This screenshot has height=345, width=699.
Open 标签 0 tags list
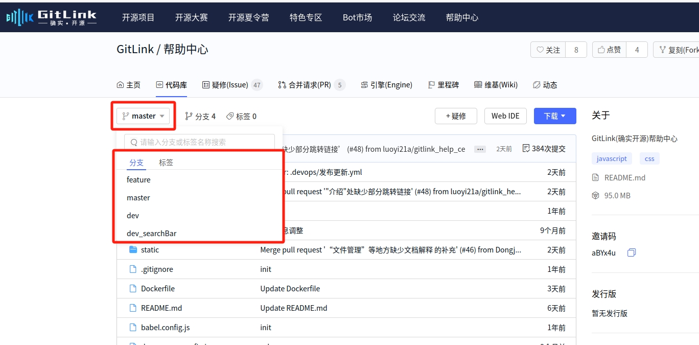coord(241,117)
